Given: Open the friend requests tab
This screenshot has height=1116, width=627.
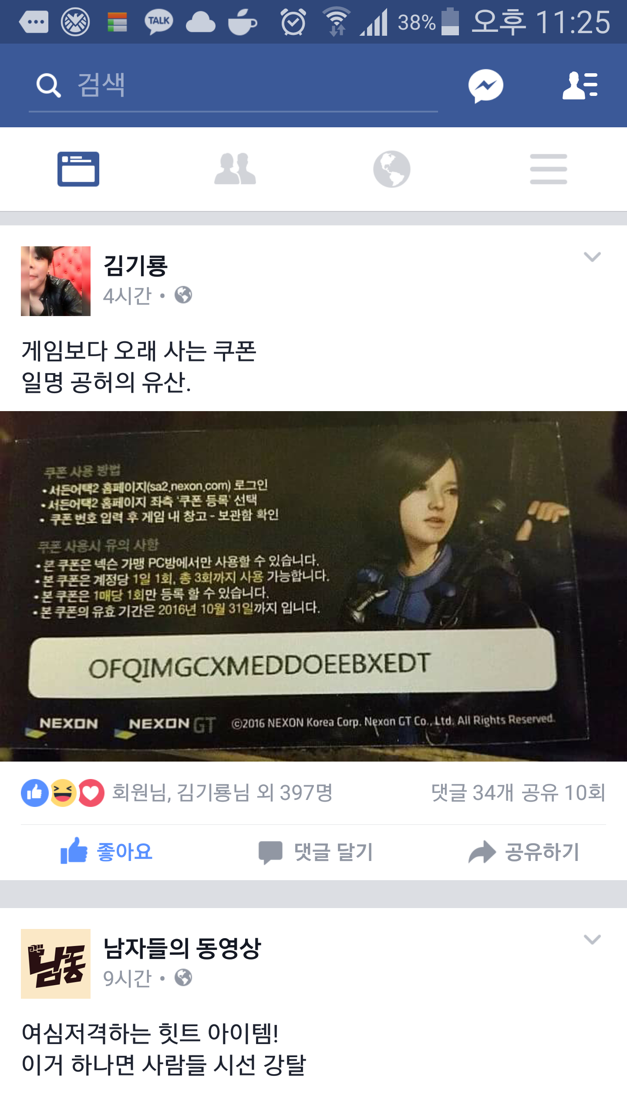Looking at the screenshot, I should coord(235,169).
